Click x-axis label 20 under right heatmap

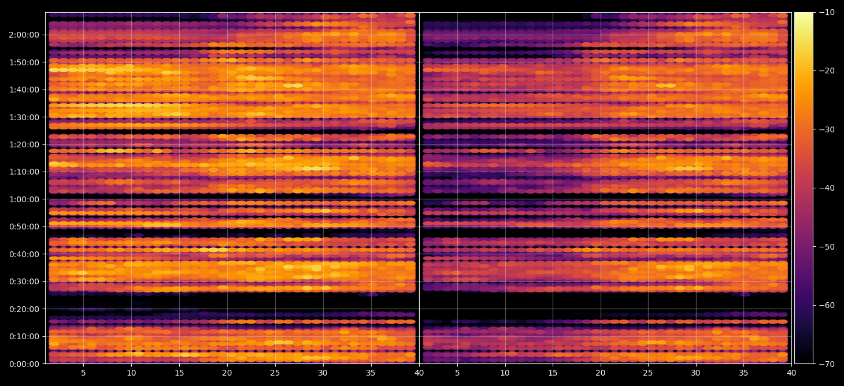tap(601, 373)
